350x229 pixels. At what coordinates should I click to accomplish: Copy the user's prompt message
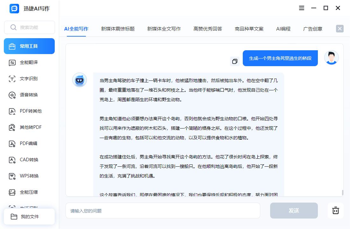coord(235,61)
